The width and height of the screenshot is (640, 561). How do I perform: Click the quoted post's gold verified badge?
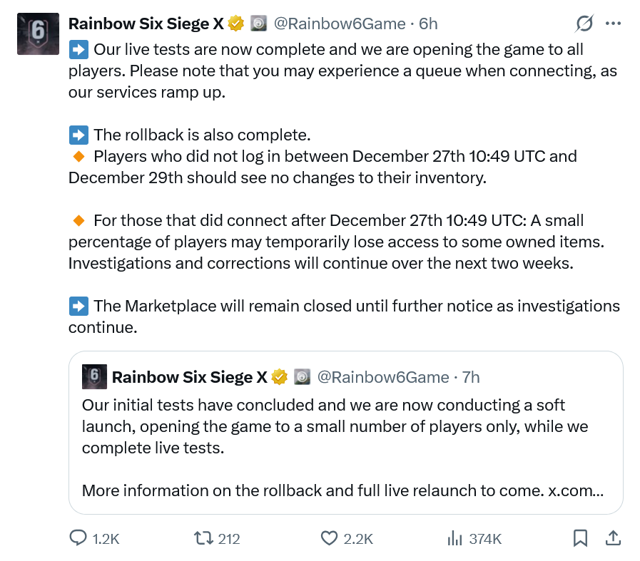pos(280,377)
